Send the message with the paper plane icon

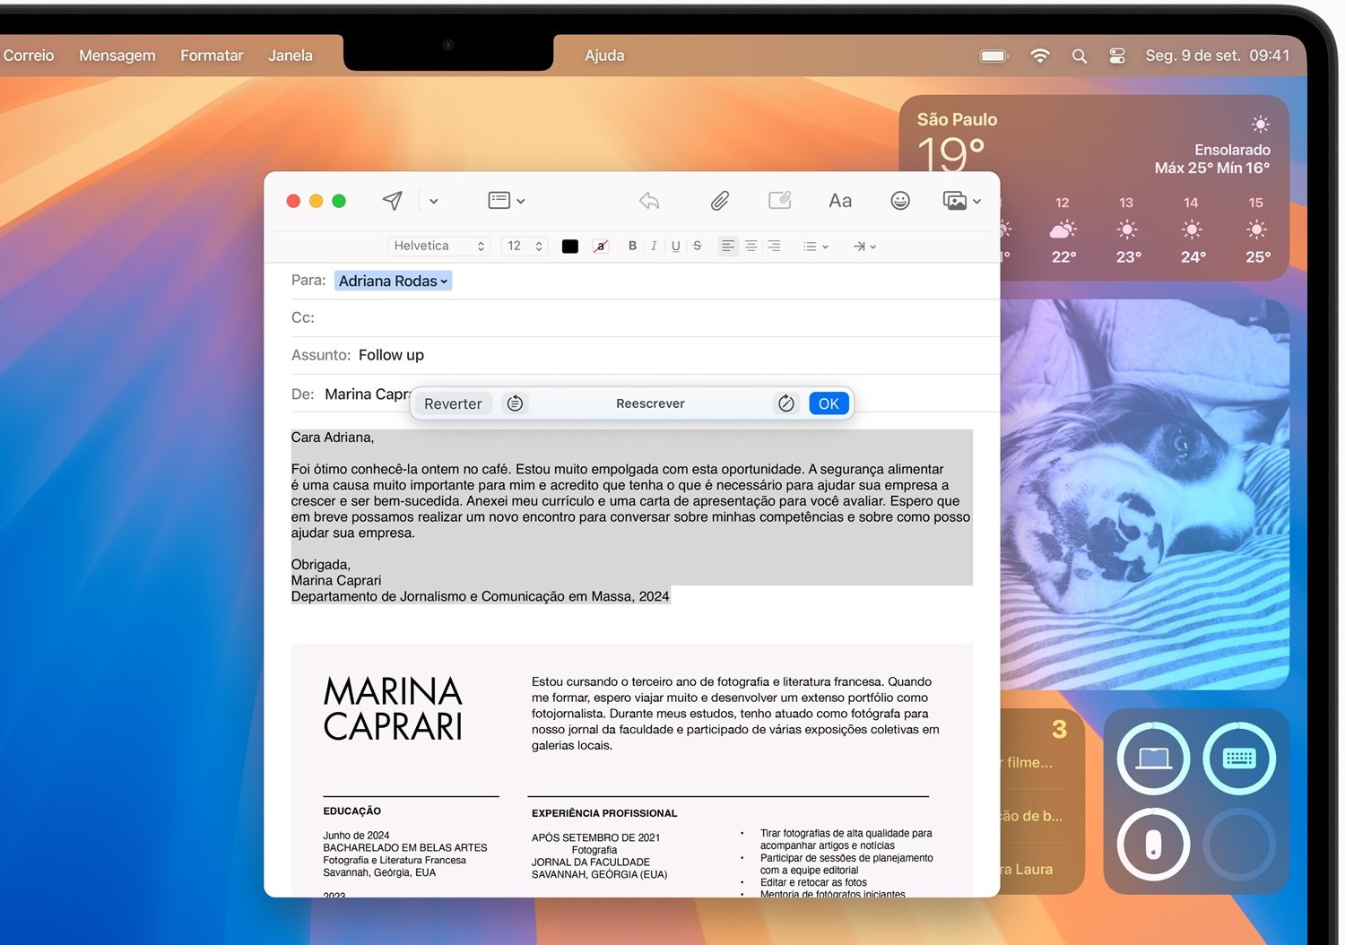coord(392,201)
